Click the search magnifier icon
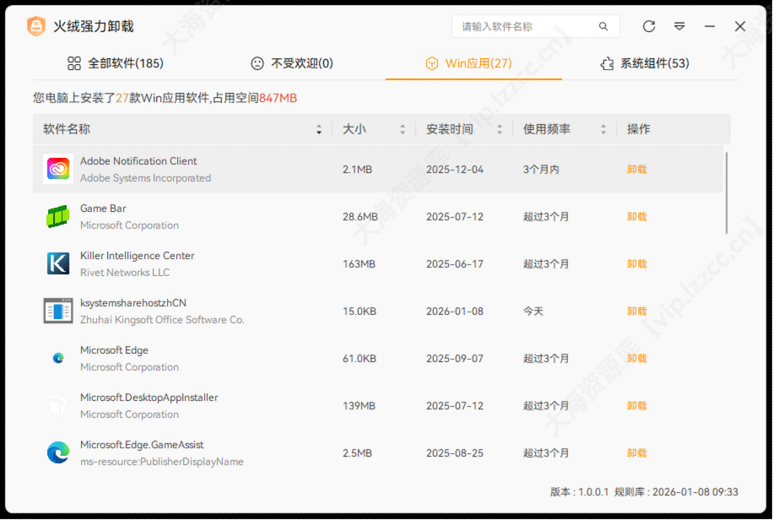The image size is (773, 520). coord(603,27)
